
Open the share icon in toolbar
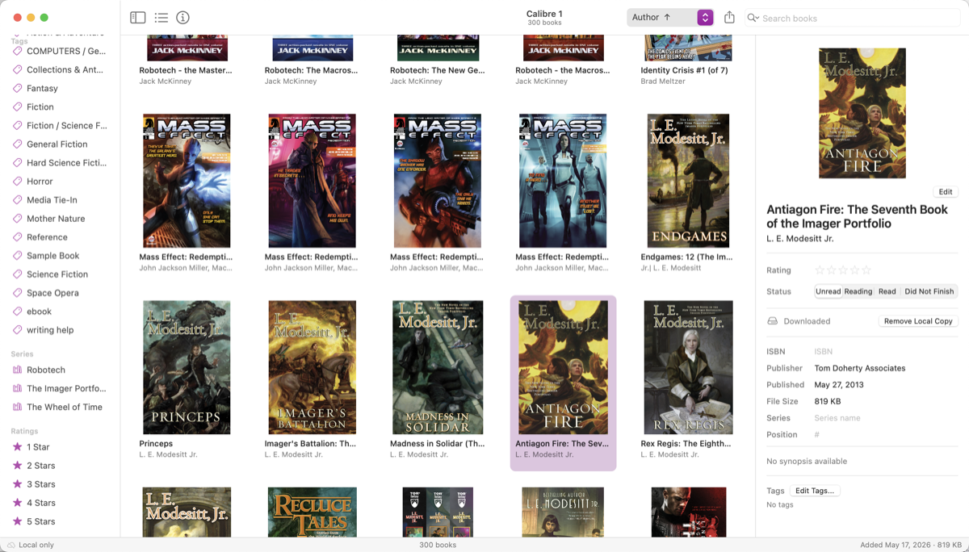(729, 17)
